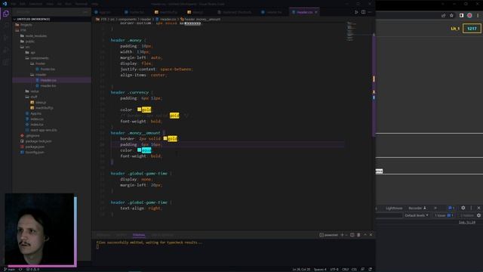Close the DevTools panel
Viewport: 483px width, 272px height.
coord(478,208)
